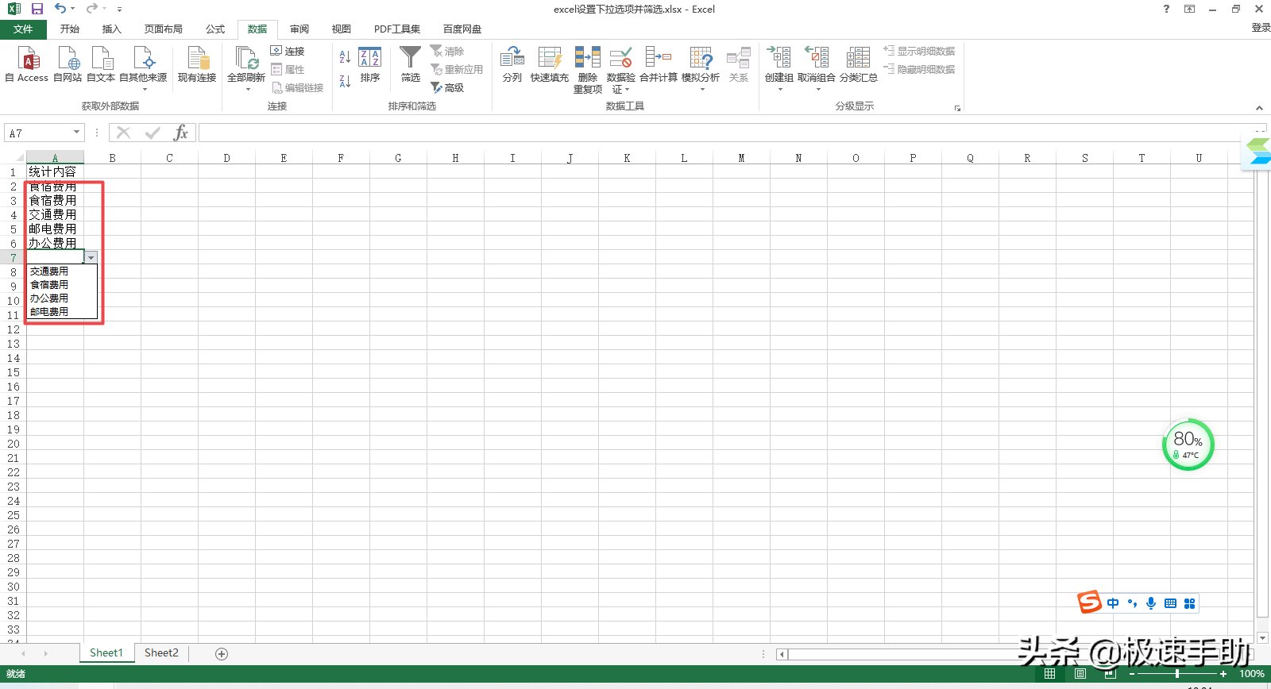The width and height of the screenshot is (1271, 689).
Task: Click Connections (连接) in ribbon
Action: [x=288, y=51]
